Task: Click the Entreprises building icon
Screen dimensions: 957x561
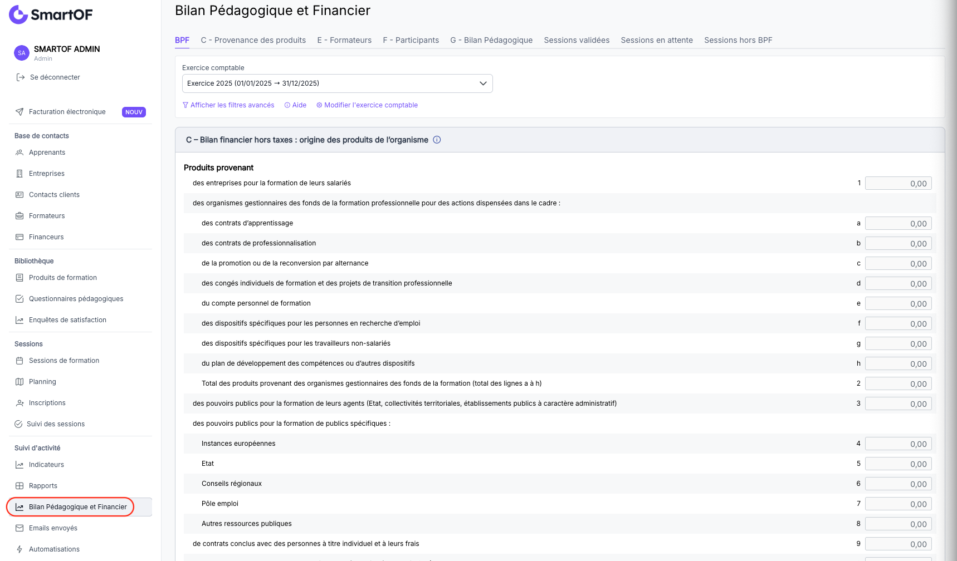Action: click(x=19, y=174)
